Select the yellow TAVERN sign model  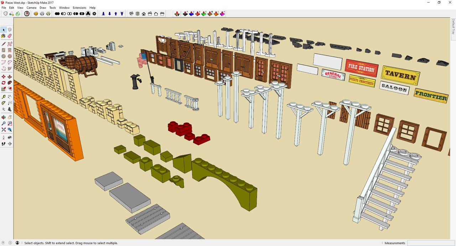pyautogui.click(x=400, y=75)
